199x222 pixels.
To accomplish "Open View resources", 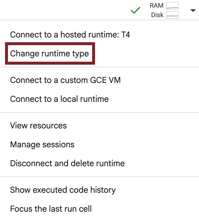I will pos(38,125).
